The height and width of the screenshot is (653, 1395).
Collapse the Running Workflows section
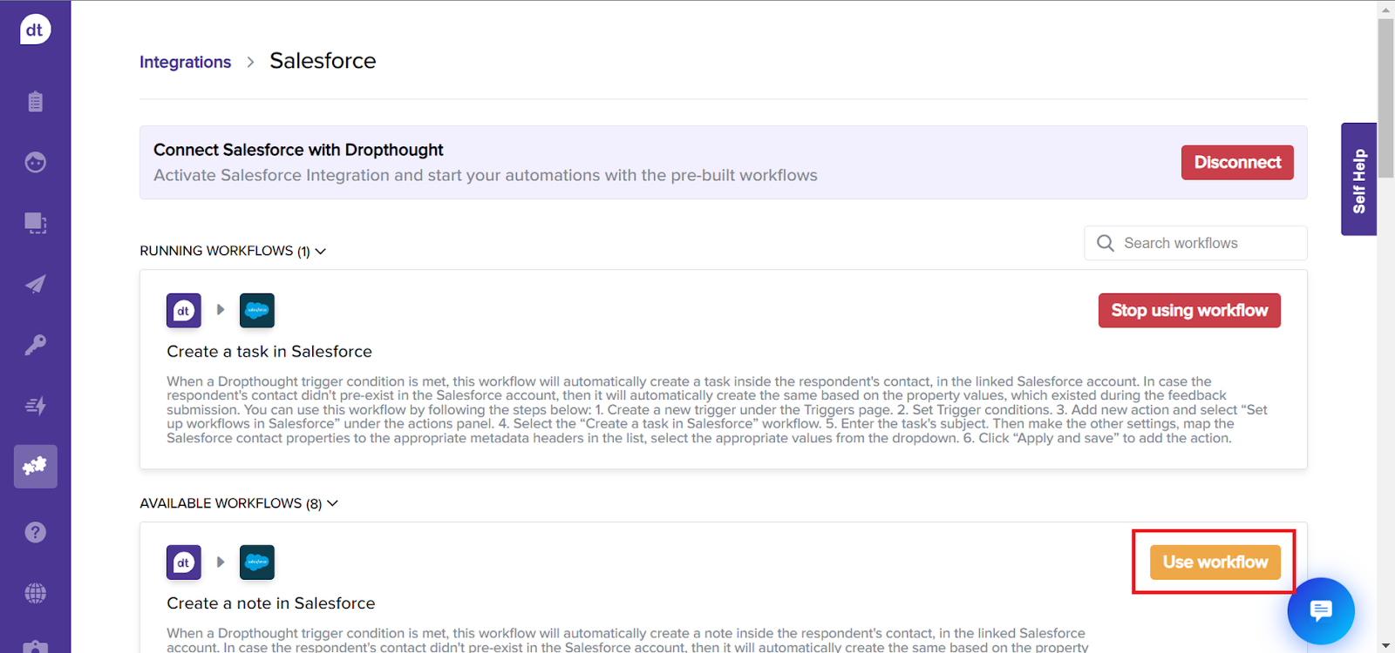(x=320, y=251)
